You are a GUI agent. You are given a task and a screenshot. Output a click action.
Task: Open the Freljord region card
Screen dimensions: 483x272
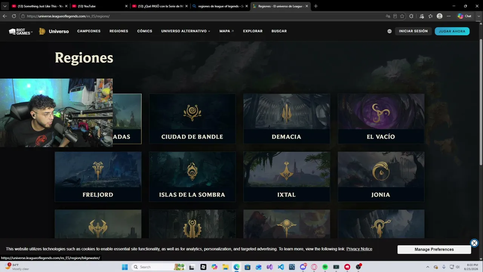click(x=98, y=177)
